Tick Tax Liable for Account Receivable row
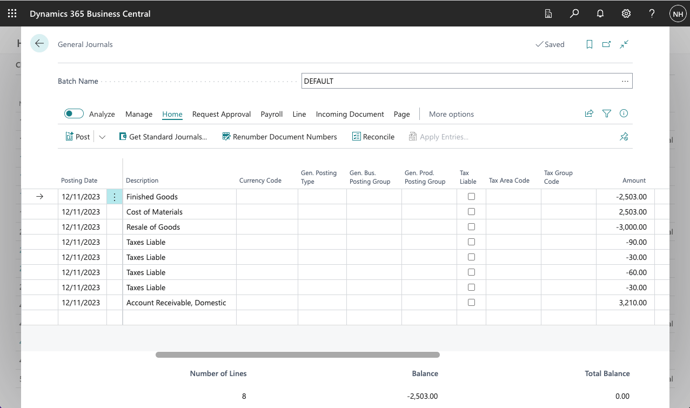 pyautogui.click(x=471, y=303)
